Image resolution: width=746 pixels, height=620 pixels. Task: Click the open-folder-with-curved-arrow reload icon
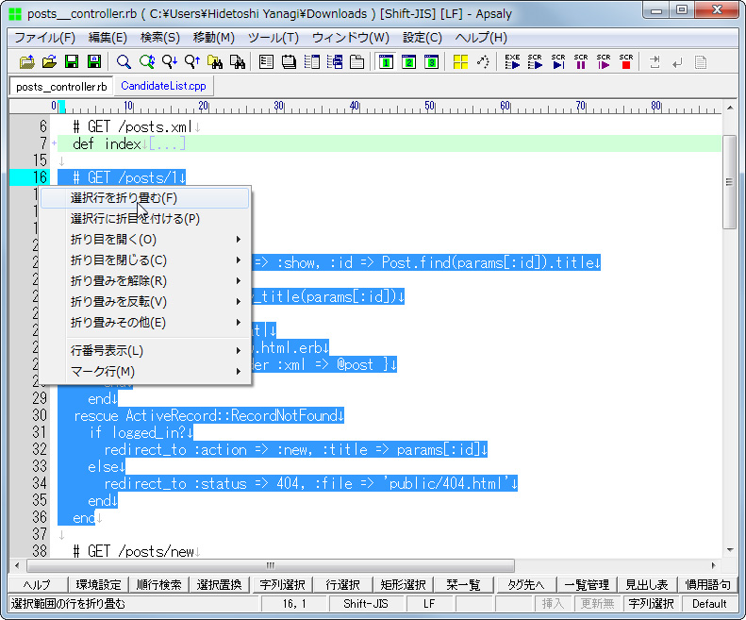click(x=49, y=62)
